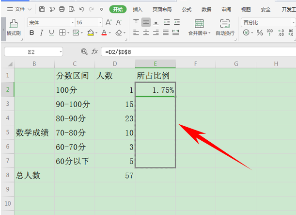296x215 pixels.
Task: Select the 60分以下 cell
Action: [x=75, y=161]
